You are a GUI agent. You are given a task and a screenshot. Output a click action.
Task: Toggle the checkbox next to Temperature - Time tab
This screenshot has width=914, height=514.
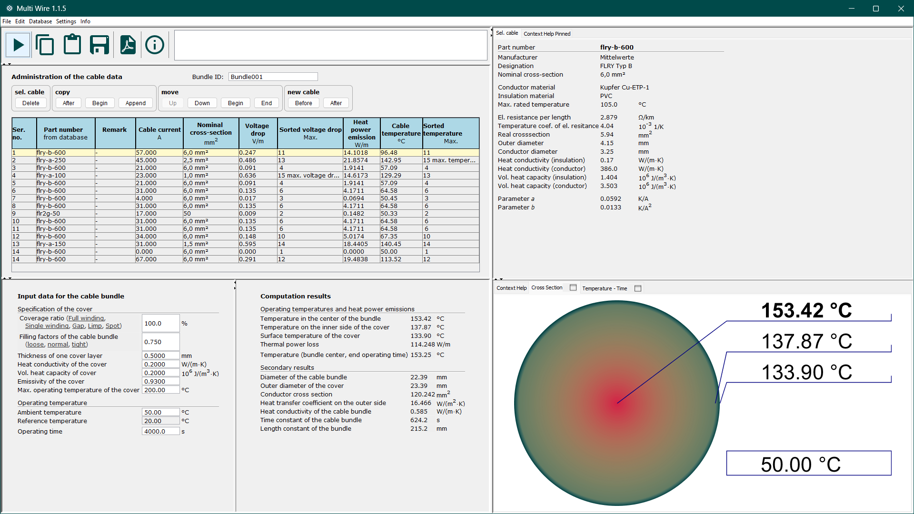pyautogui.click(x=638, y=288)
